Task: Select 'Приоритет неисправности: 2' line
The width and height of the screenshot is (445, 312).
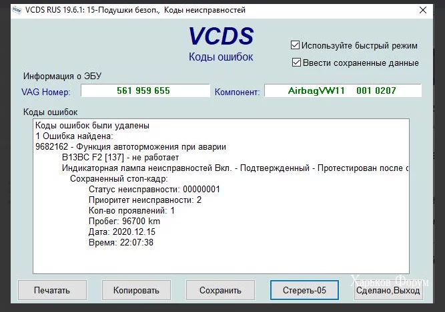Action: [x=145, y=200]
